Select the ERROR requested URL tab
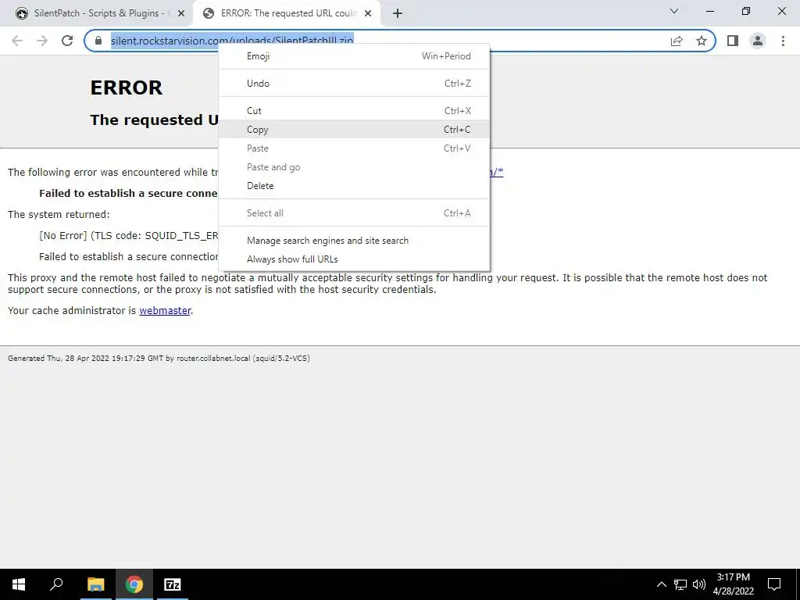 point(286,13)
